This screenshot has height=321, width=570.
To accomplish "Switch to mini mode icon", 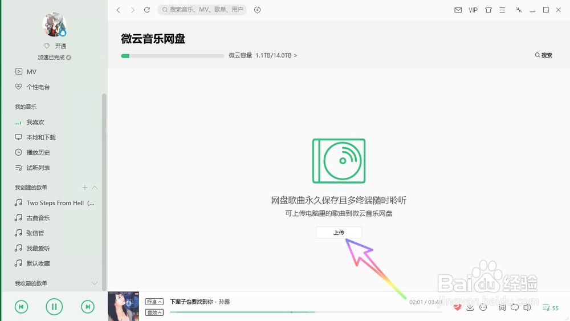I will (519, 10).
